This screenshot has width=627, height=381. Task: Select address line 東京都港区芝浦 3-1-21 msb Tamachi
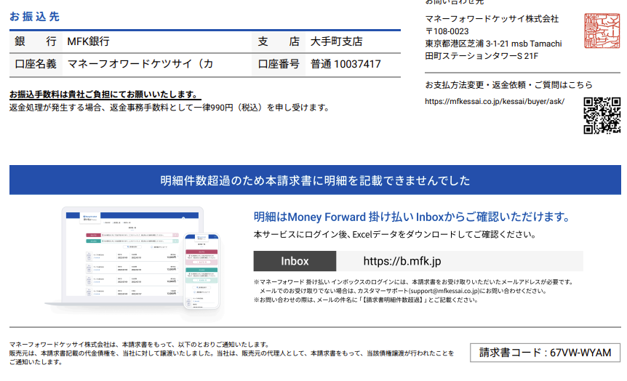493,44
